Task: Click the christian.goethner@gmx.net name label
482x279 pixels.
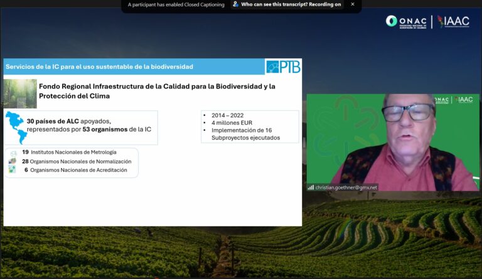Action: click(346, 187)
